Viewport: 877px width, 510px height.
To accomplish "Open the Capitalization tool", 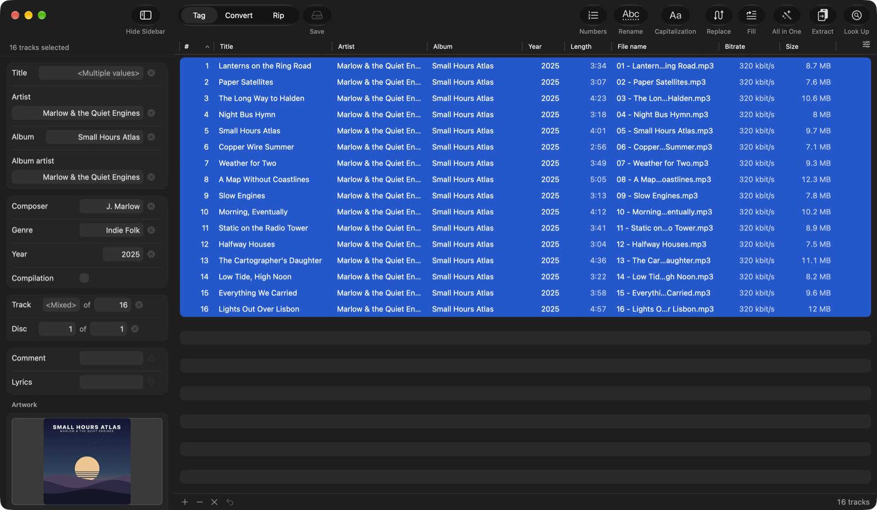I will pyautogui.click(x=675, y=15).
